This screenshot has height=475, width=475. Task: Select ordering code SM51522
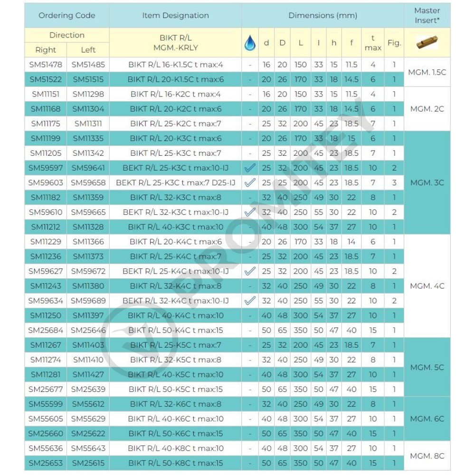pyautogui.click(x=46, y=79)
